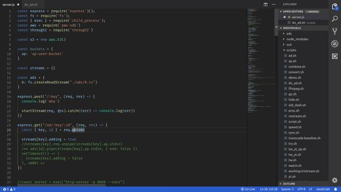Click 'startStream' on line 22
The height and width of the screenshot is (192, 341).
tap(33, 111)
